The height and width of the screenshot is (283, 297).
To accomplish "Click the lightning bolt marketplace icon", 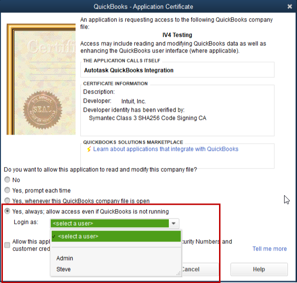I will pos(88,149).
